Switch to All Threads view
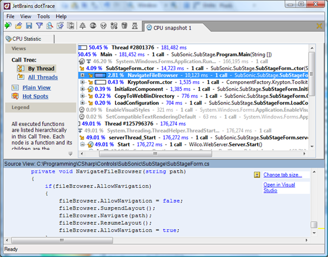Image resolution: width=328 pixels, height=257 pixels. [43, 77]
